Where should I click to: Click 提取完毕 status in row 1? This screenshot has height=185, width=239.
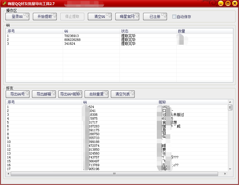pyautogui.click(x=128, y=36)
